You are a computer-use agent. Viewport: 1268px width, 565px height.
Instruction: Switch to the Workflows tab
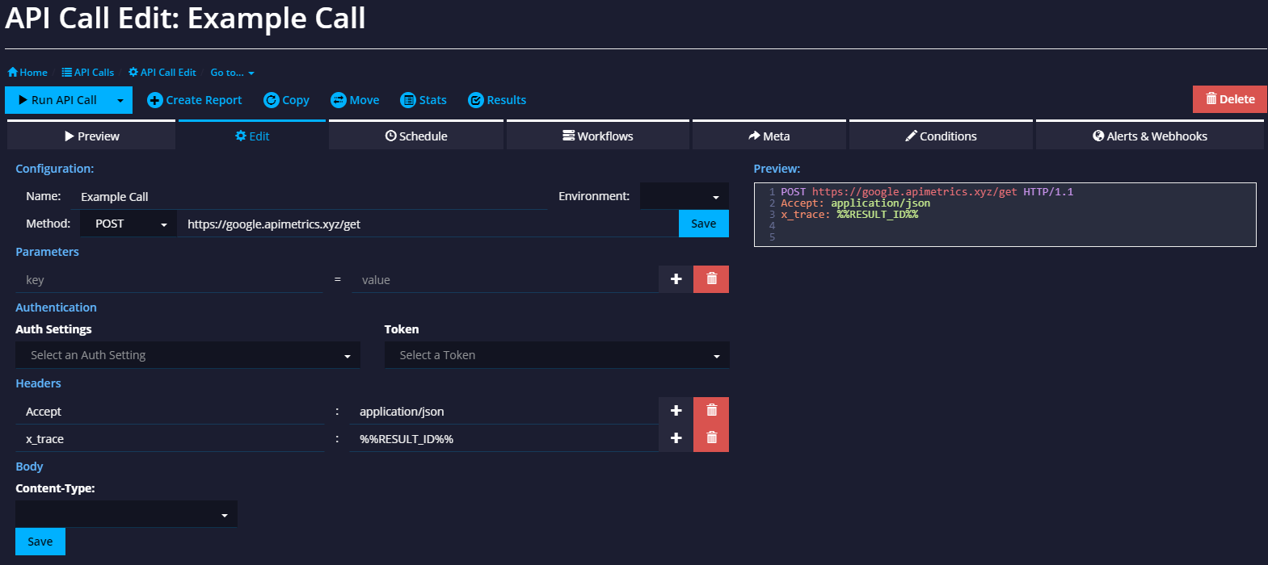click(598, 136)
